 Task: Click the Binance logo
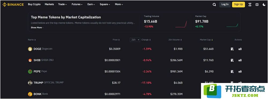(x=13, y=5)
